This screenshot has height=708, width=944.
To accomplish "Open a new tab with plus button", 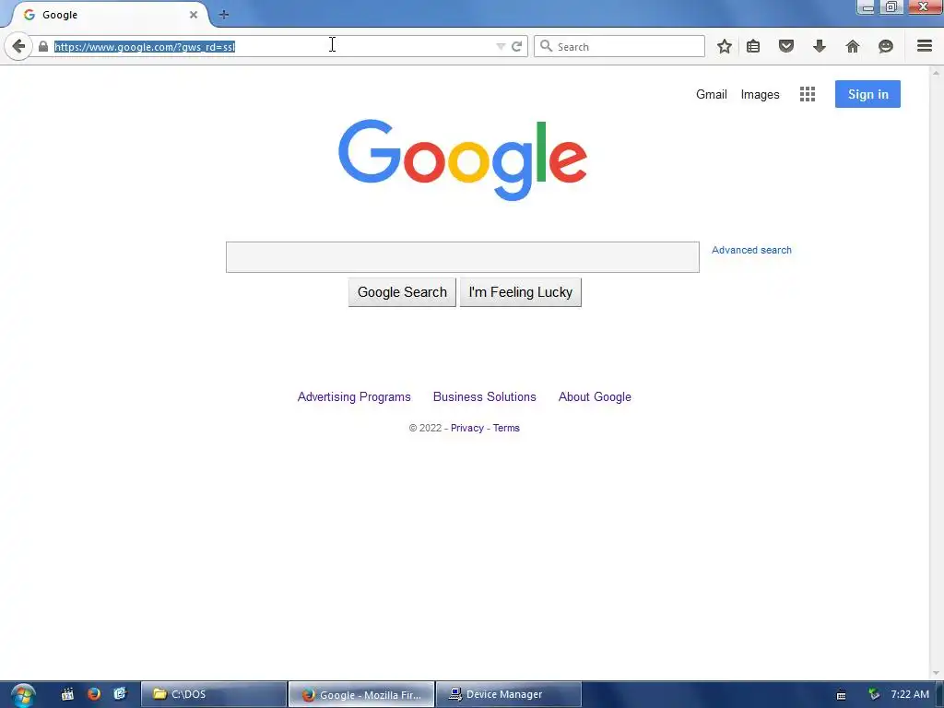I will (224, 15).
